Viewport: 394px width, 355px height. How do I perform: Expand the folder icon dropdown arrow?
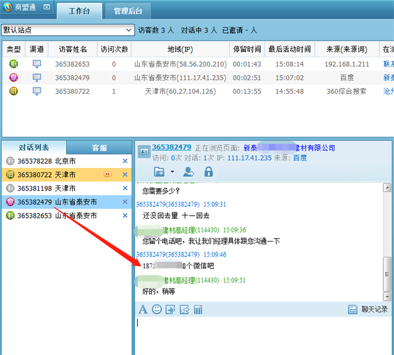point(172,172)
